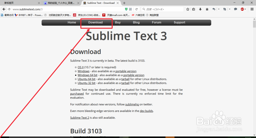
Task: Open the 天猫 tmall.com bookmark
Action: tap(116, 15)
